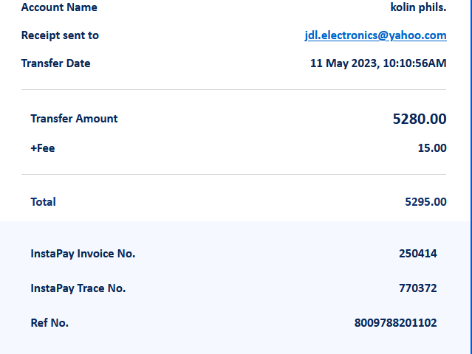Click the Total label
The image size is (472, 354).
pyautogui.click(x=43, y=201)
